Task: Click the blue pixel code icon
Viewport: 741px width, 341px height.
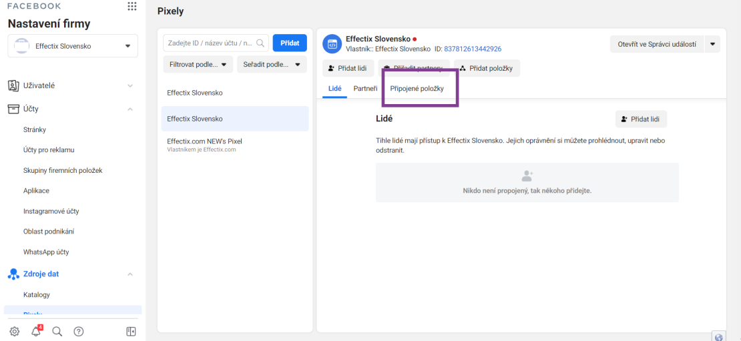Action: pyautogui.click(x=332, y=45)
